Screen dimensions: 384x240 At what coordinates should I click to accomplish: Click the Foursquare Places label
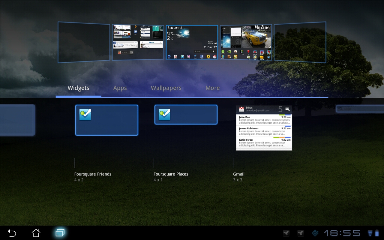171,174
